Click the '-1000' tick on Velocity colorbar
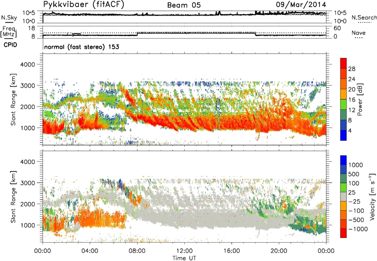The image size is (377, 261). pyautogui.click(x=358, y=229)
